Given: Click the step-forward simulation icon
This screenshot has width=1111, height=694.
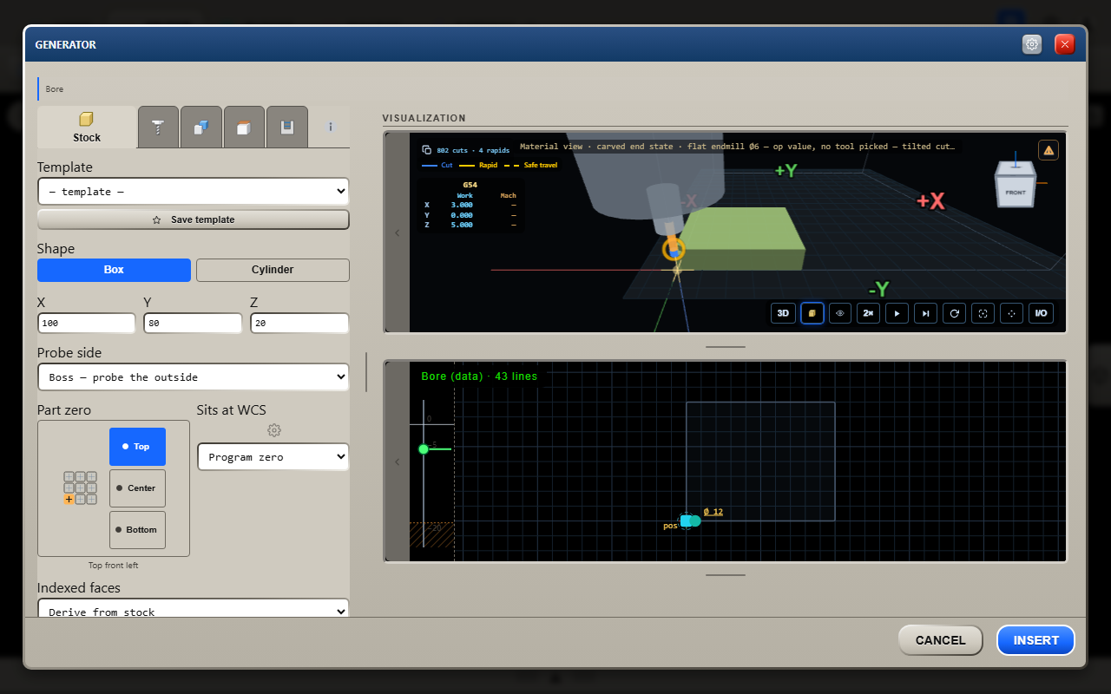Looking at the screenshot, I should tap(925, 313).
